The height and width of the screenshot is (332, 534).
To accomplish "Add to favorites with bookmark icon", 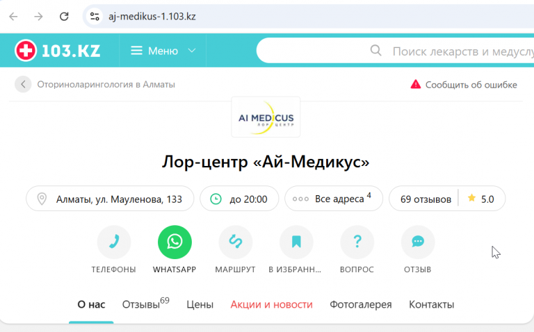I will coord(296,242).
